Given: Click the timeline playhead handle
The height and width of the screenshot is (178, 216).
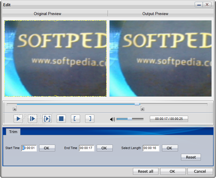Looking at the screenshot, I should coord(137,104).
